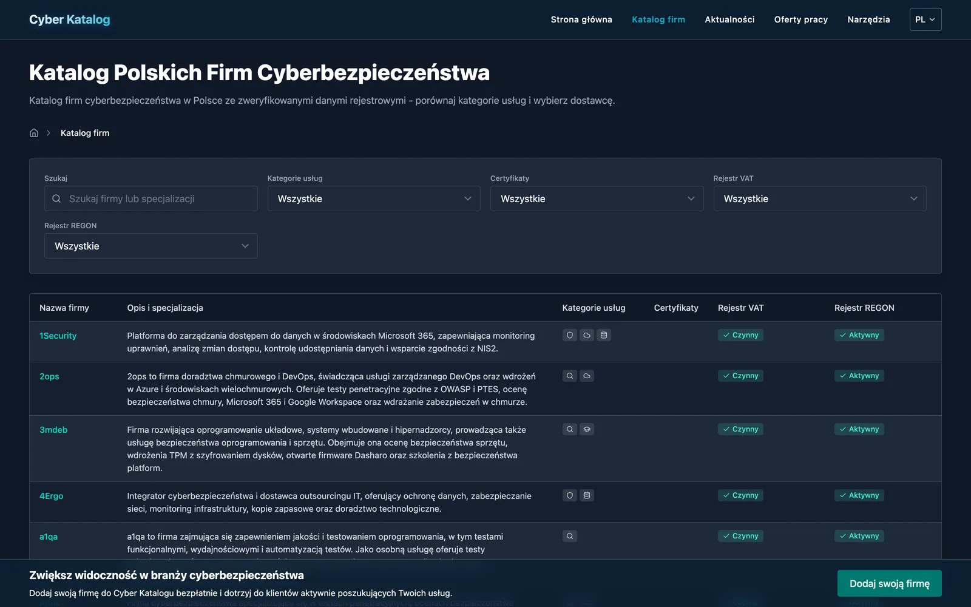The width and height of the screenshot is (971, 607).
Task: Open Oferty pracy in top navigation
Action: point(801,19)
